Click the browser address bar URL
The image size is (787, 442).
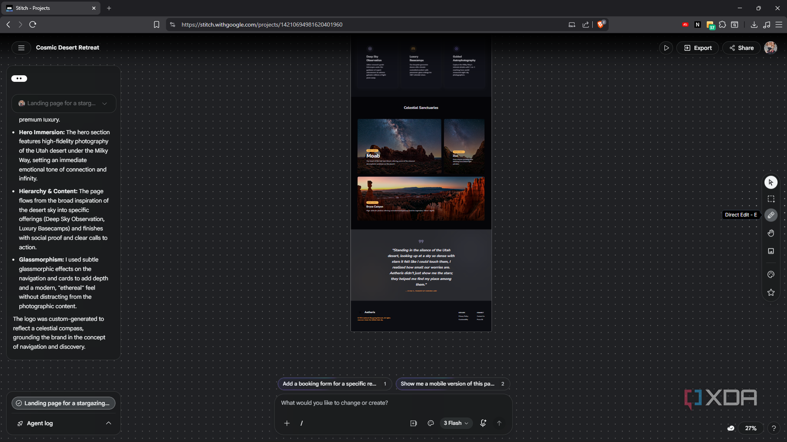tap(262, 25)
